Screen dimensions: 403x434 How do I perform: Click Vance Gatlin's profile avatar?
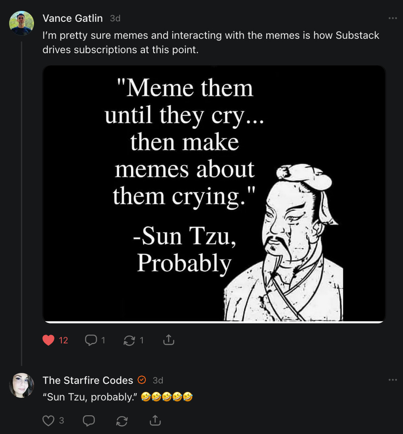[x=21, y=23]
